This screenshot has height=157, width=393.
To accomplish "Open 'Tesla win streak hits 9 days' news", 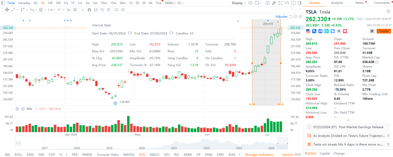I will point(348,144).
